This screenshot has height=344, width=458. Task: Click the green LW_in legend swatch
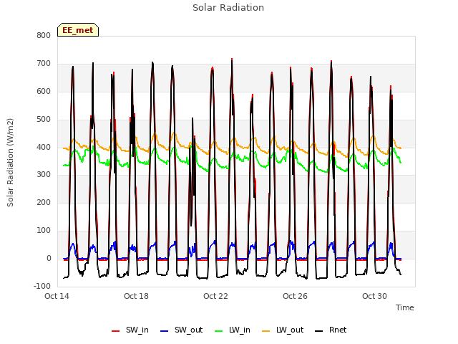coord(219,331)
